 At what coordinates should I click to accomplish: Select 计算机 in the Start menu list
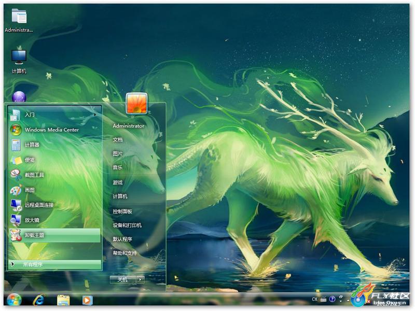click(120, 196)
